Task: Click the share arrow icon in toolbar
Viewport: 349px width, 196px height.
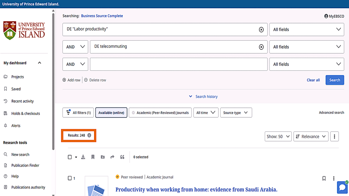Action: coord(112,157)
